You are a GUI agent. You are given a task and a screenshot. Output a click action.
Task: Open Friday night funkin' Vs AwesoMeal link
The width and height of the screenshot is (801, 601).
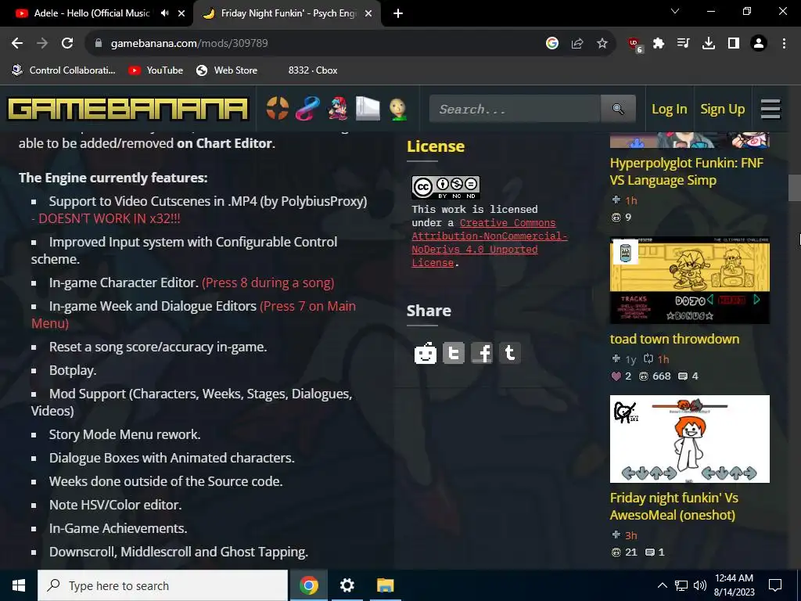[x=673, y=506]
